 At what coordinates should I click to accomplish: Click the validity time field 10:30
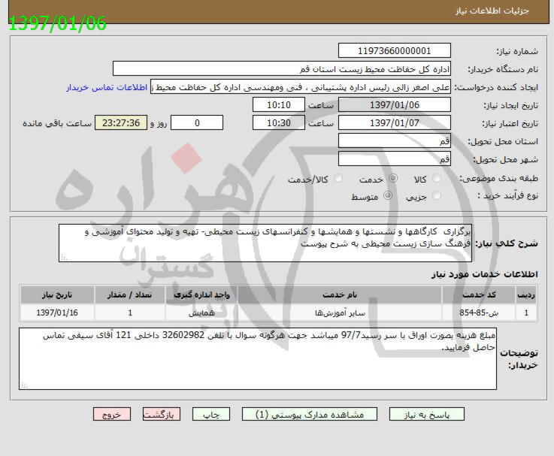279,123
